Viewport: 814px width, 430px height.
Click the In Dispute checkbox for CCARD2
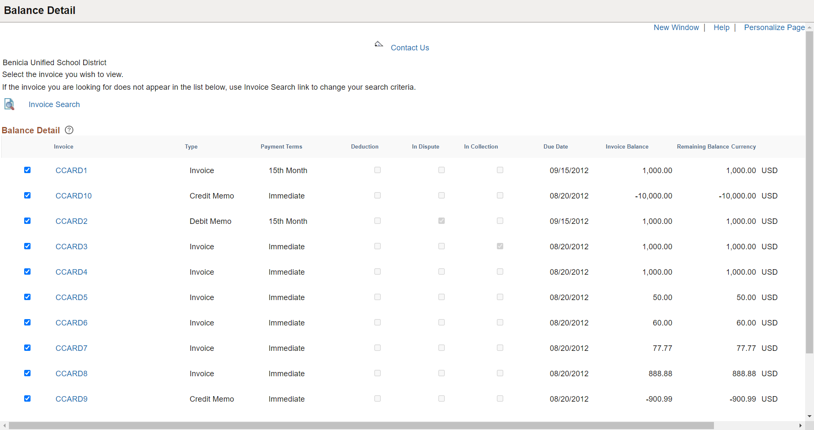click(x=441, y=221)
